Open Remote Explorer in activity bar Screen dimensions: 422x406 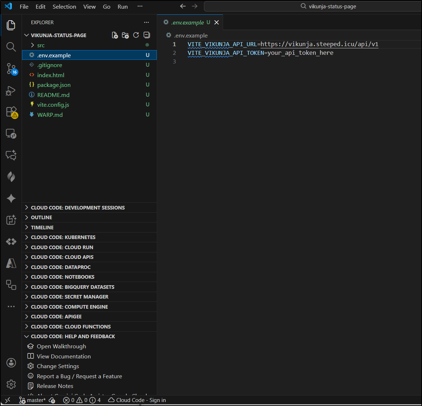pyautogui.click(x=11, y=134)
